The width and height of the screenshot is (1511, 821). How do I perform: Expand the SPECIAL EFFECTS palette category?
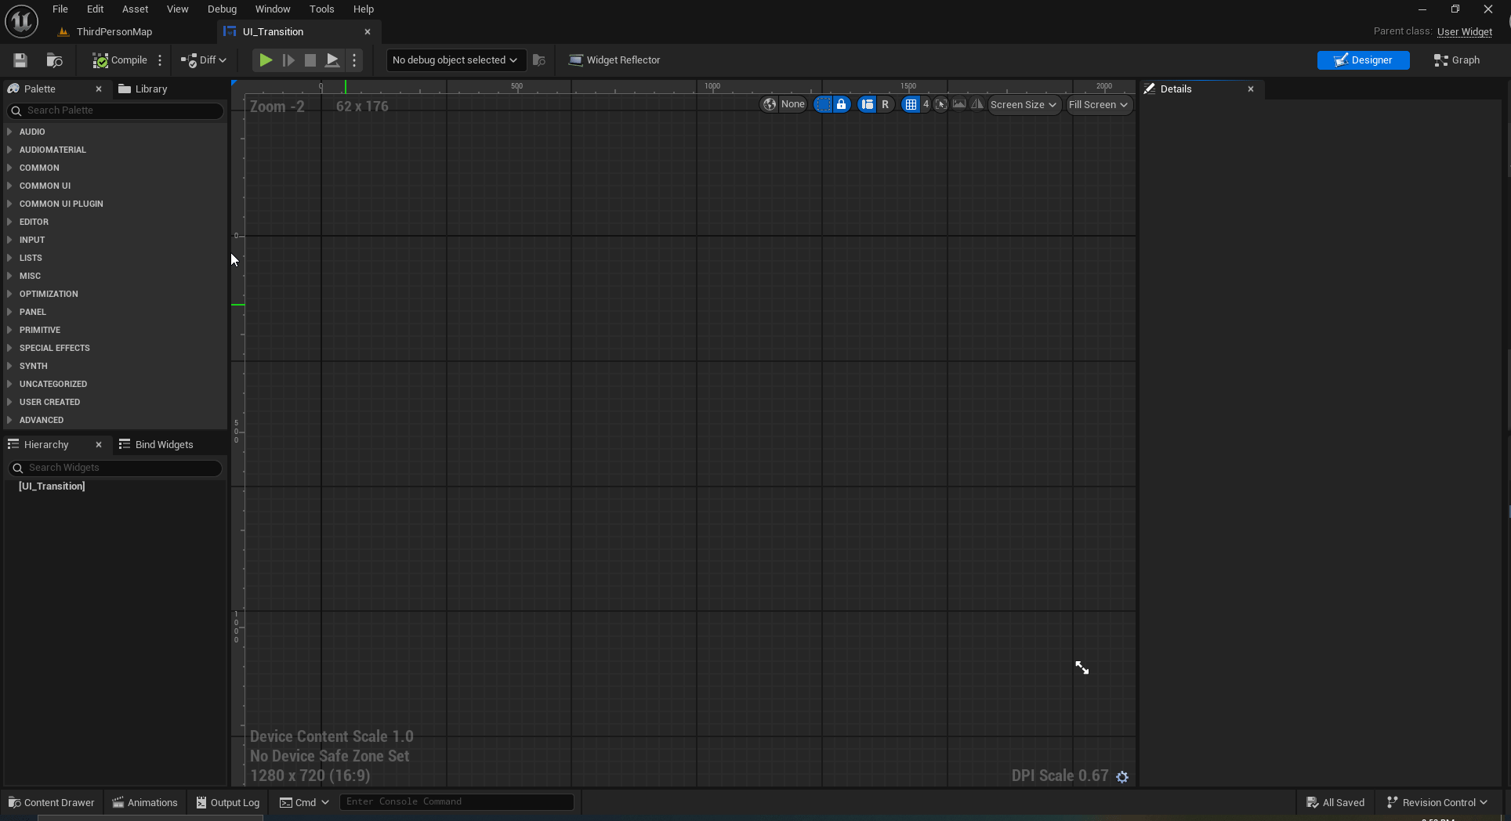point(54,348)
